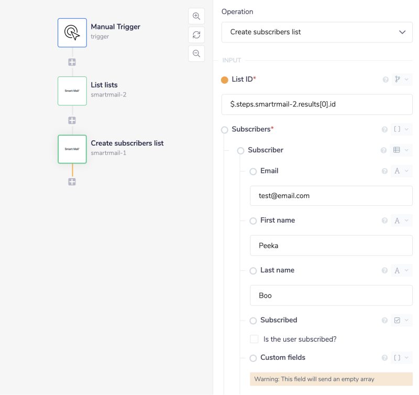
Task: Click the plus button below Create subscribers list
Action: (72, 182)
